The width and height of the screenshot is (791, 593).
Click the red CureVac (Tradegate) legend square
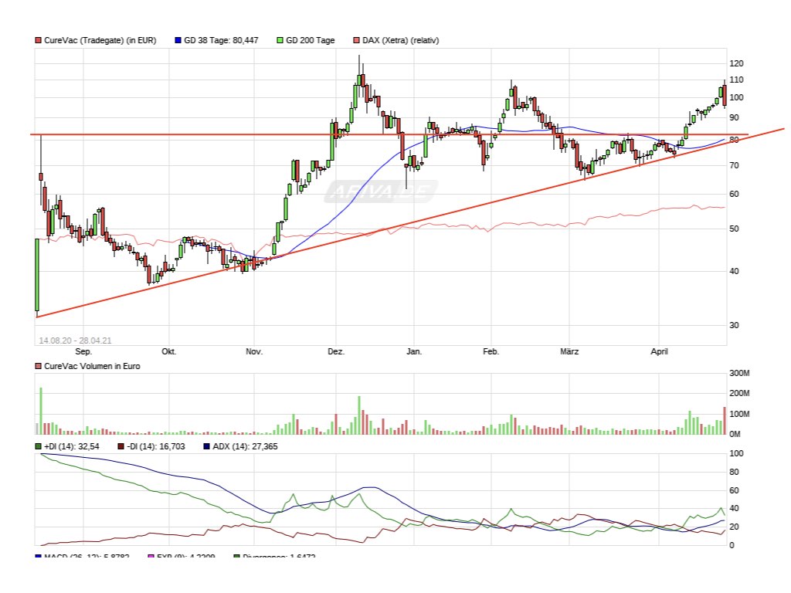pos(37,39)
